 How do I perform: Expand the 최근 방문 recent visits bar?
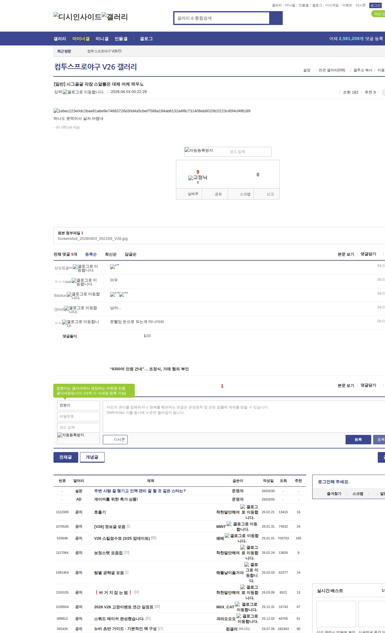[64, 51]
